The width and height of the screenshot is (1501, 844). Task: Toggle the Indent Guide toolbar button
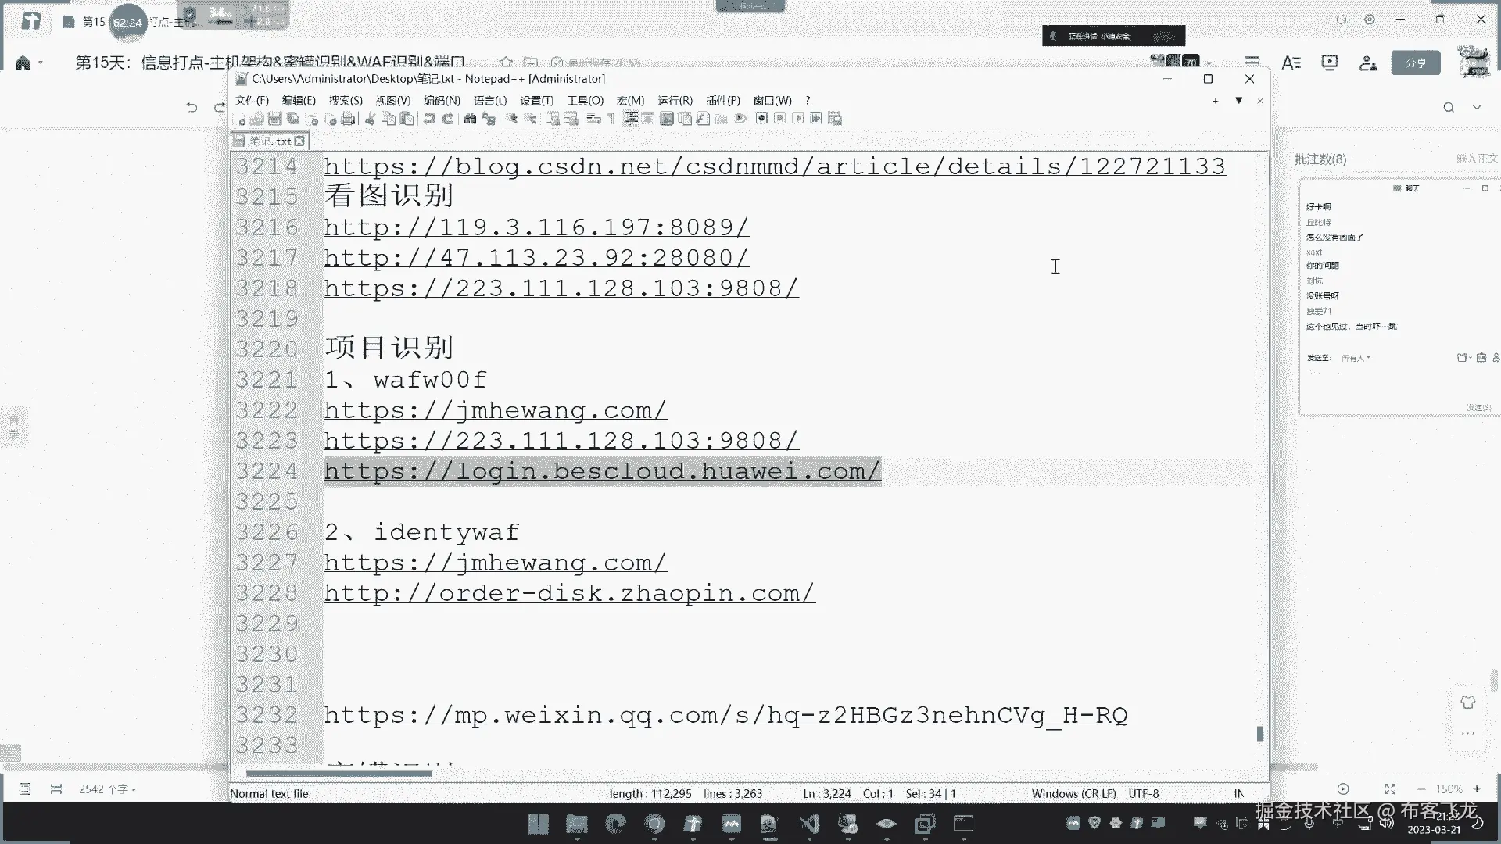click(630, 119)
